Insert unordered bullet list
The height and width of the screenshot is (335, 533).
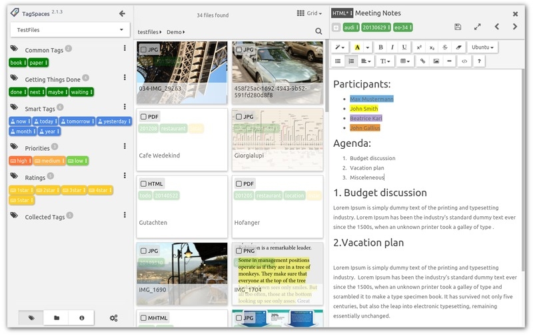point(338,61)
